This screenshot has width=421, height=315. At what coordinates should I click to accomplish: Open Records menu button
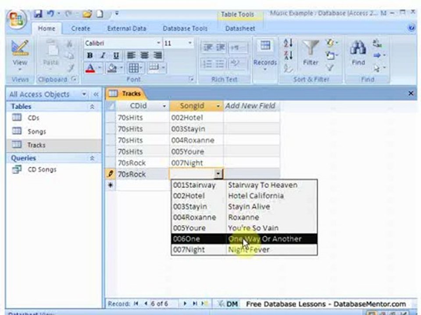pos(265,56)
